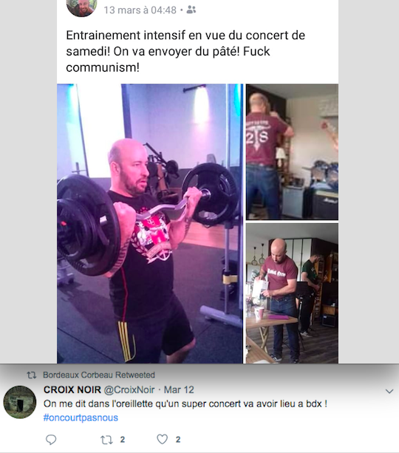Click the Facebook post text
Viewport: 399px width, 453px height.
click(x=185, y=52)
